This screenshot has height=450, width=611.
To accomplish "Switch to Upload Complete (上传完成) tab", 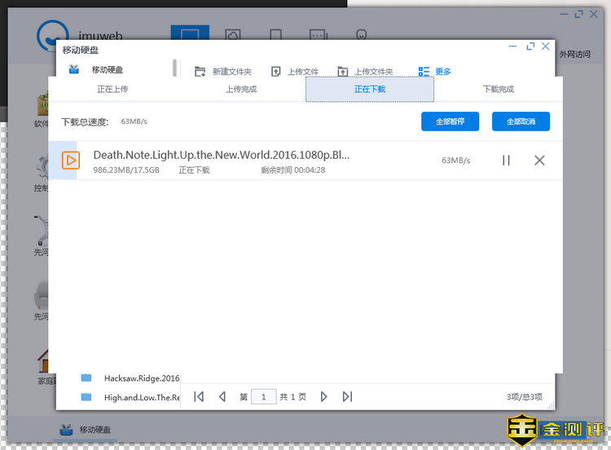I will pos(241,90).
